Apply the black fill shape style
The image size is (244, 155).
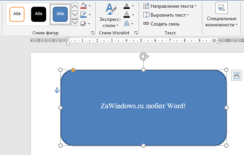pyautogui.click(x=39, y=14)
